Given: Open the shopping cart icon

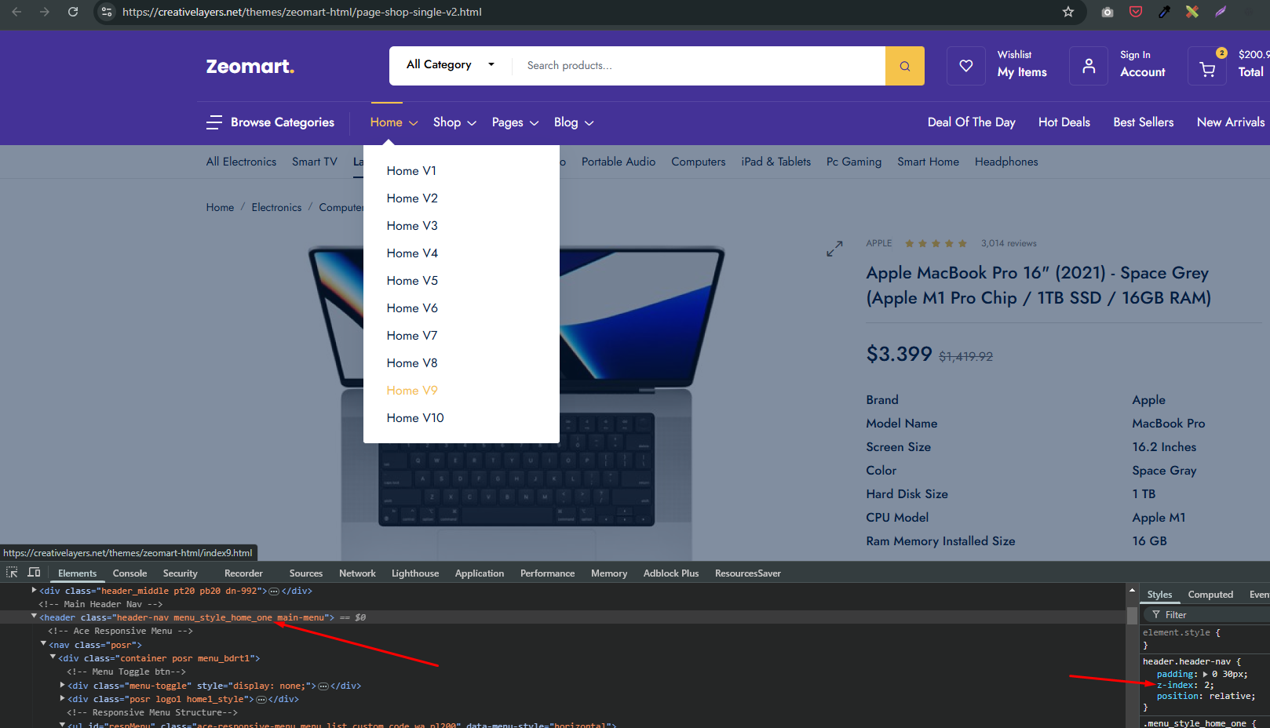Looking at the screenshot, I should 1208,69.
